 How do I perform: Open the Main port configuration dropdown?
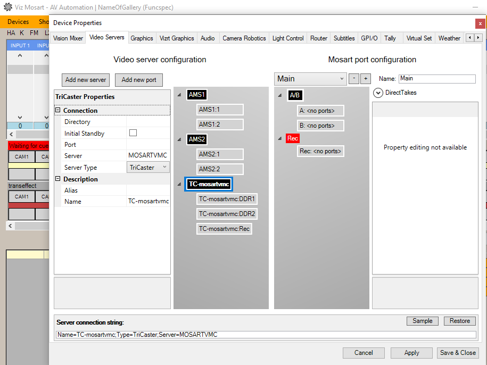[x=311, y=79]
